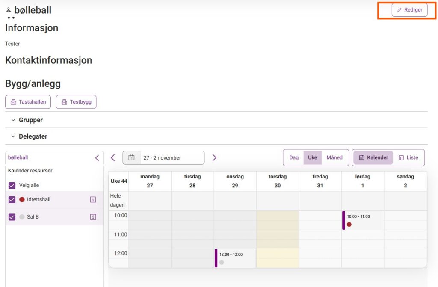
Task: Uncheck the Idrettshall resource checkbox
Action: tap(12, 200)
